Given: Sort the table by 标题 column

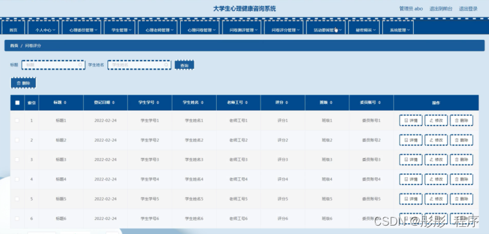Looking at the screenshot, I should tap(65, 102).
